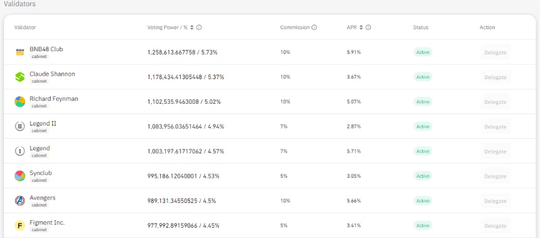Click the cabinet tag under BNB48 Club

point(39,56)
